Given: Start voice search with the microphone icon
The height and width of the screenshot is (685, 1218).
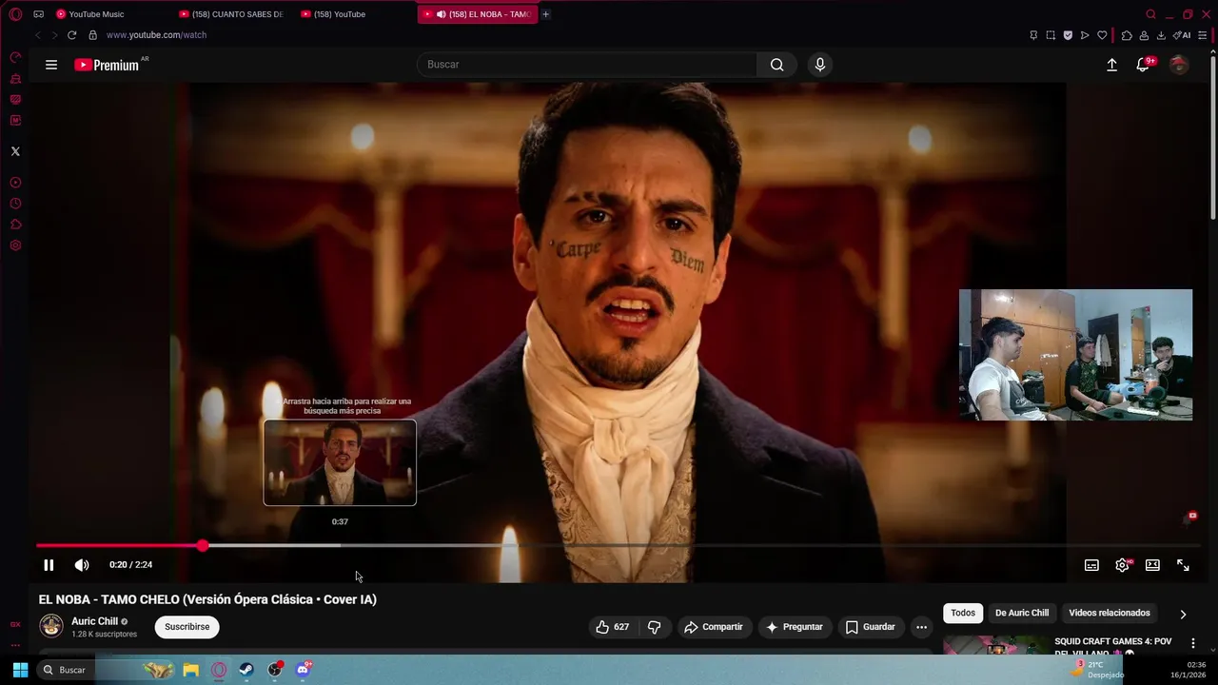Looking at the screenshot, I should (x=820, y=65).
